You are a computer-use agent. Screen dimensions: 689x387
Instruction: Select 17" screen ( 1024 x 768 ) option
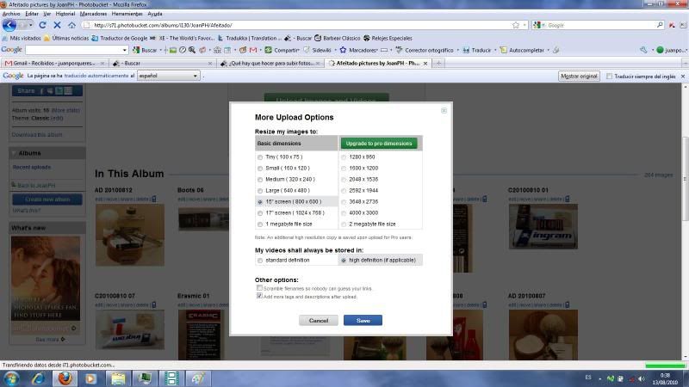pos(260,213)
